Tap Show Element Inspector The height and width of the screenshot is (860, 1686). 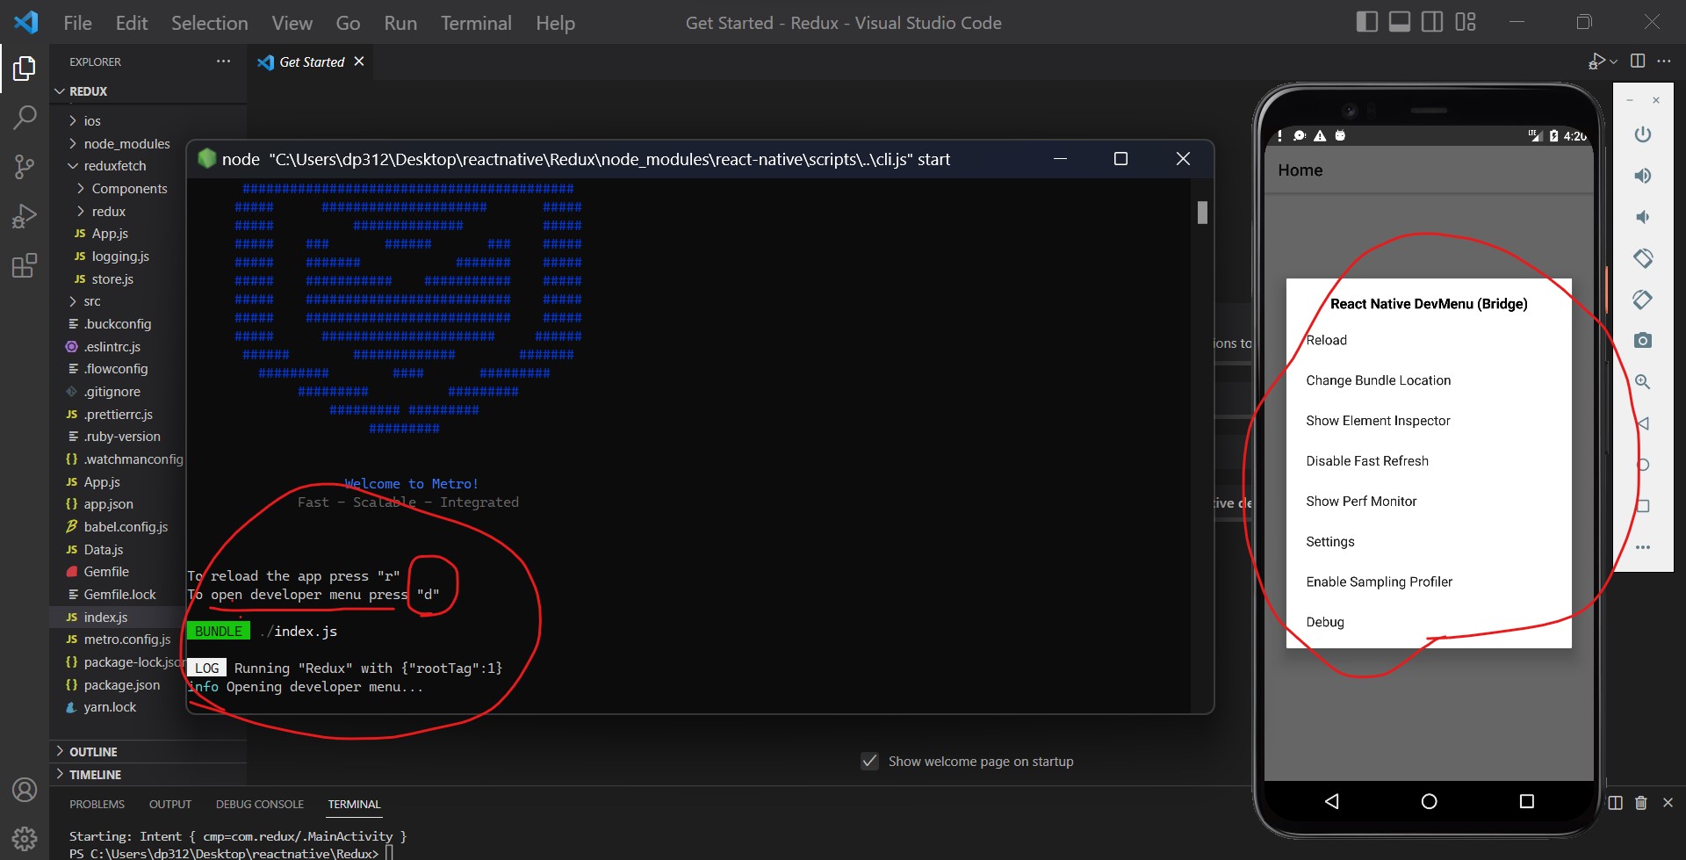point(1378,421)
